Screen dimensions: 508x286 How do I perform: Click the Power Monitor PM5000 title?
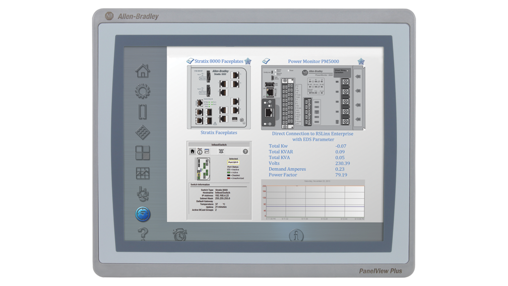314,61
